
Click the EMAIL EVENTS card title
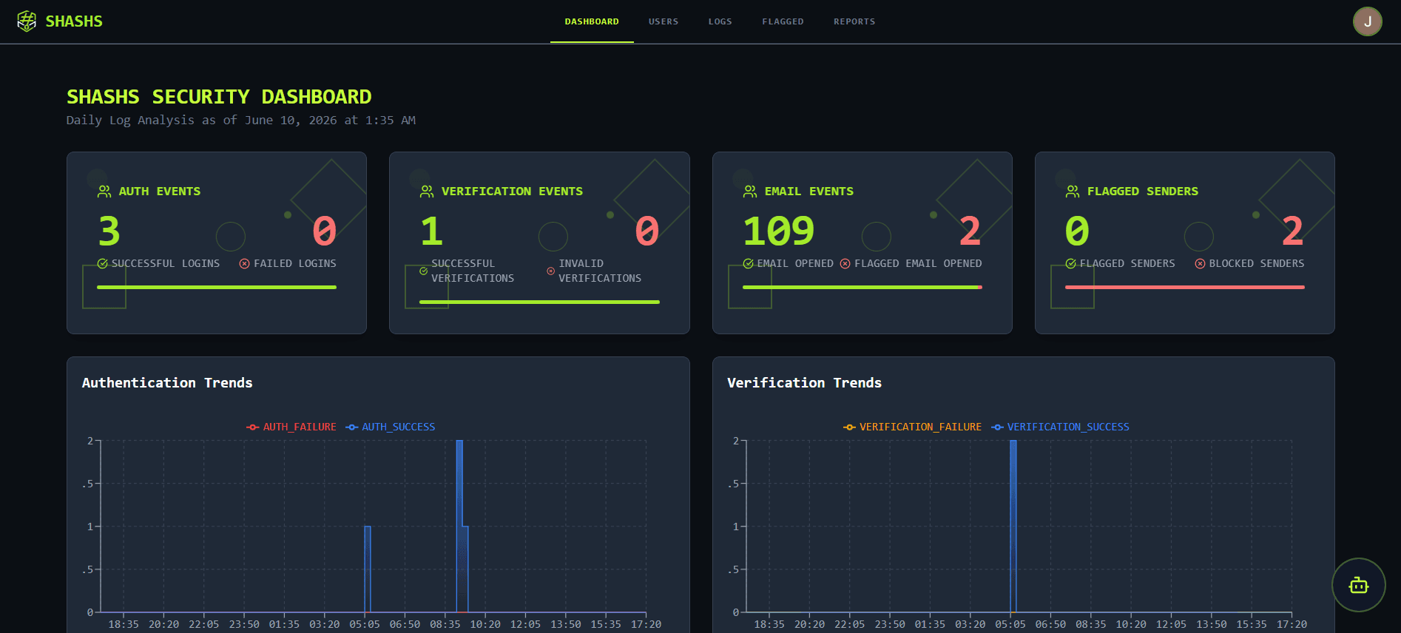(809, 192)
